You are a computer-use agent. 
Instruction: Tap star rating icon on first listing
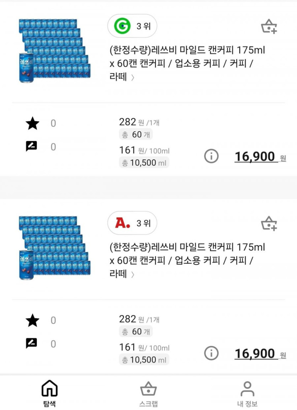[x=32, y=124]
